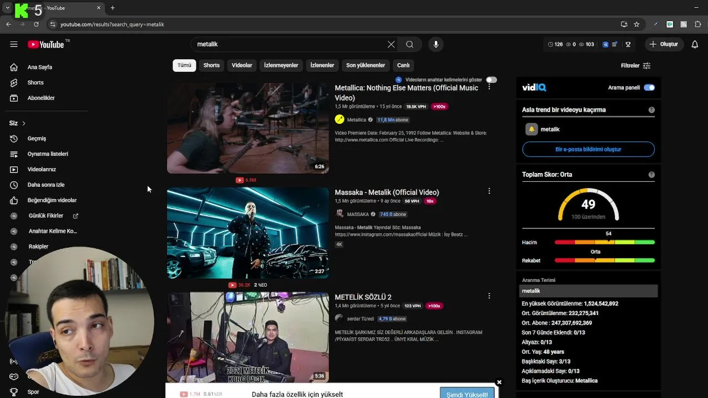Reload the page
The height and width of the screenshot is (398, 708).
tap(36, 24)
